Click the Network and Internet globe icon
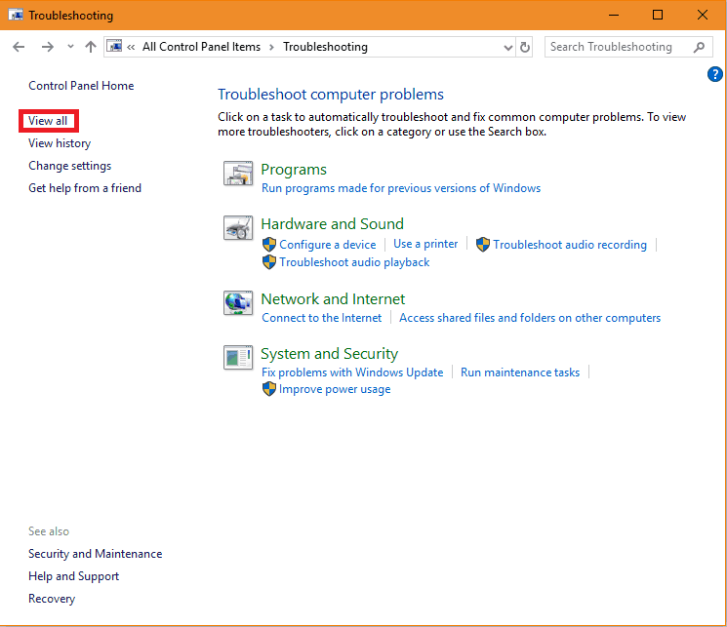The image size is (727, 627). point(238,302)
